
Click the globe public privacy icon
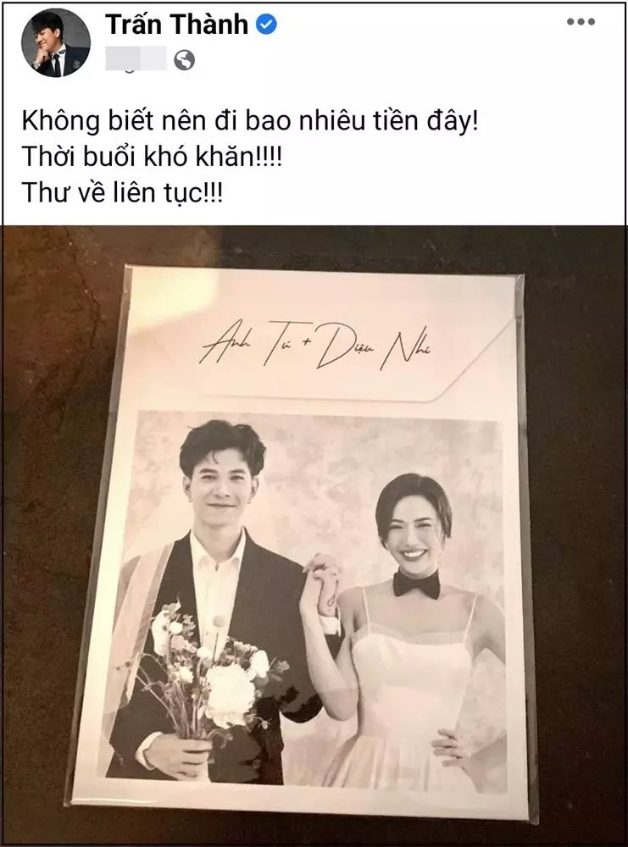[x=184, y=60]
